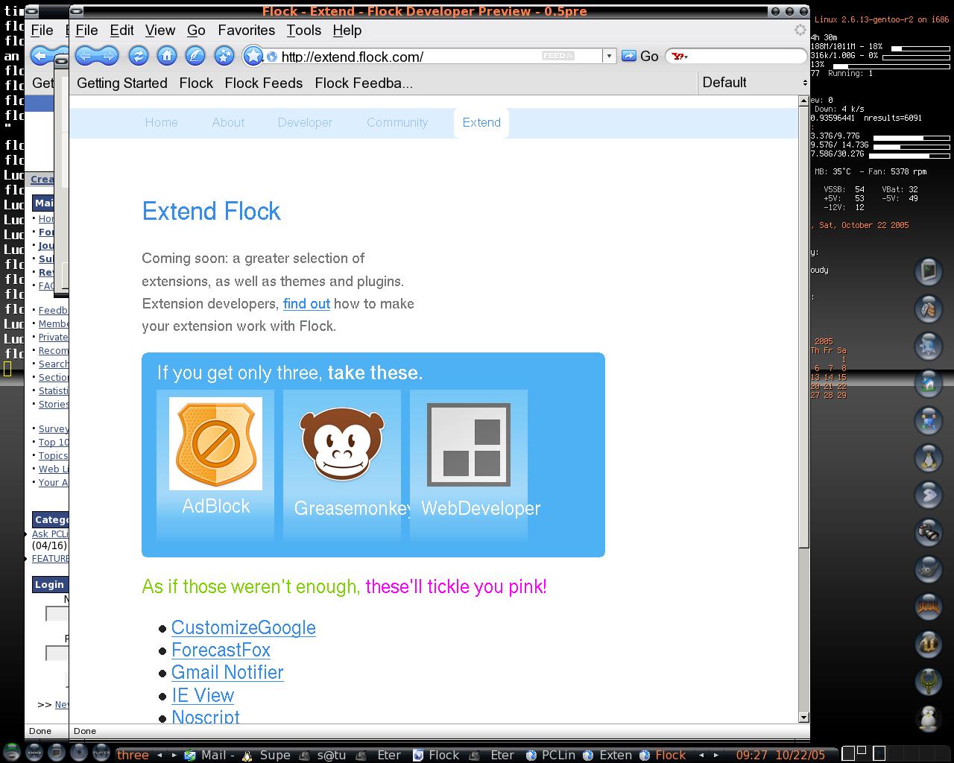Open the Edit menu
Image resolution: width=954 pixels, height=763 pixels.
pyautogui.click(x=121, y=30)
